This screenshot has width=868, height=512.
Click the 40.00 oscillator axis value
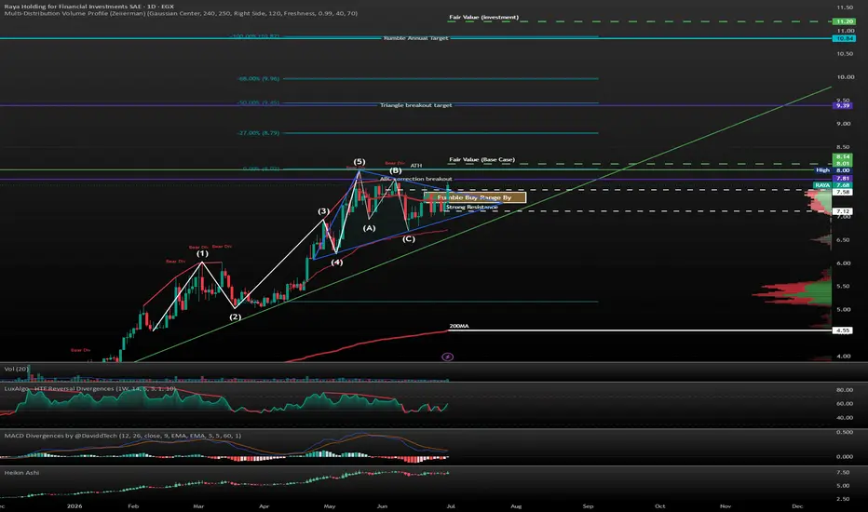[845, 418]
